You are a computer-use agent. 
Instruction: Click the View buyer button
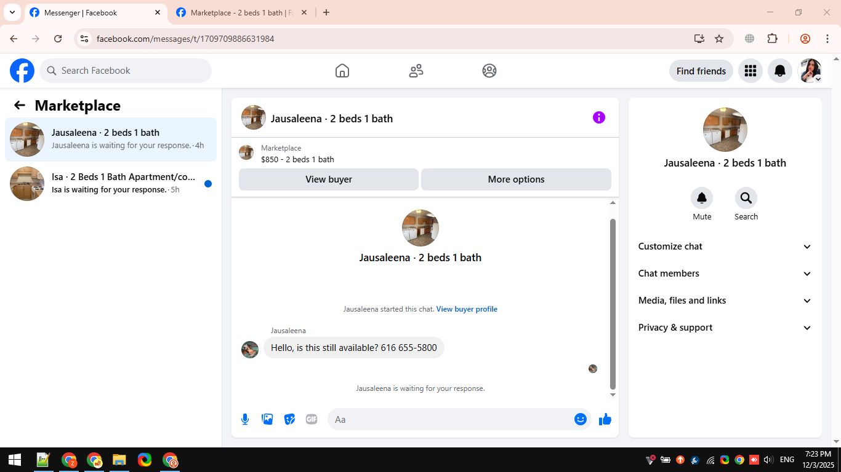329,179
